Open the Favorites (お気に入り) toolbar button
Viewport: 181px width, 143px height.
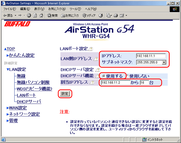coord(70,15)
